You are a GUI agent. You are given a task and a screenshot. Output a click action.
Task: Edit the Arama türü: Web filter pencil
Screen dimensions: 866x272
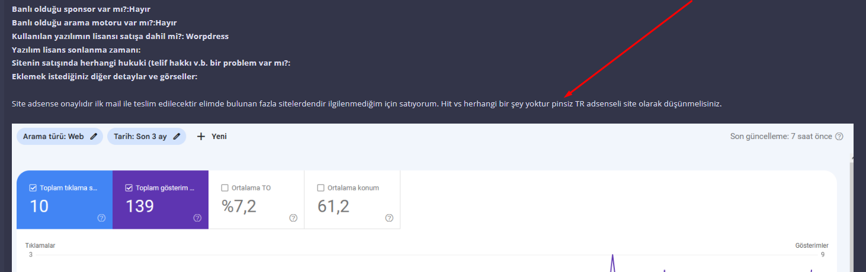tap(94, 137)
